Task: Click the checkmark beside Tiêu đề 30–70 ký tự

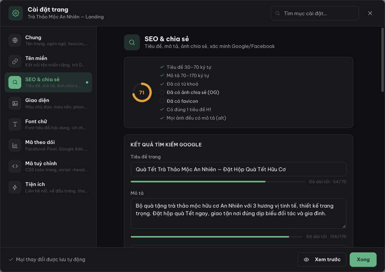Action: point(162,67)
